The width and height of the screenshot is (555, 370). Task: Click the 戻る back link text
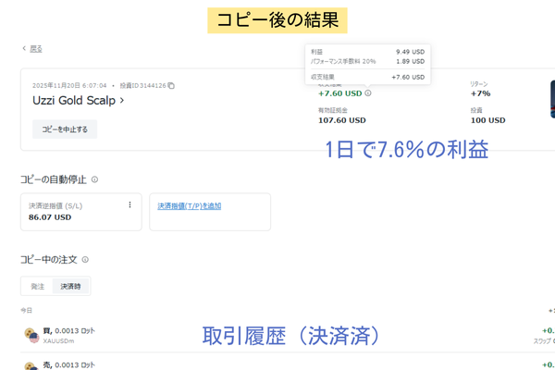[x=35, y=48]
